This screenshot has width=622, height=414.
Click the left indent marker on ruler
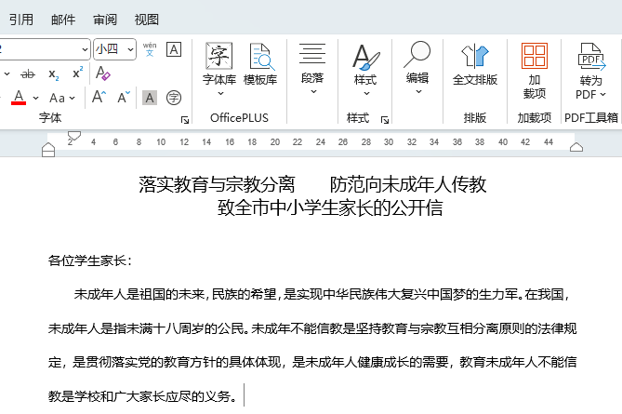point(48,150)
